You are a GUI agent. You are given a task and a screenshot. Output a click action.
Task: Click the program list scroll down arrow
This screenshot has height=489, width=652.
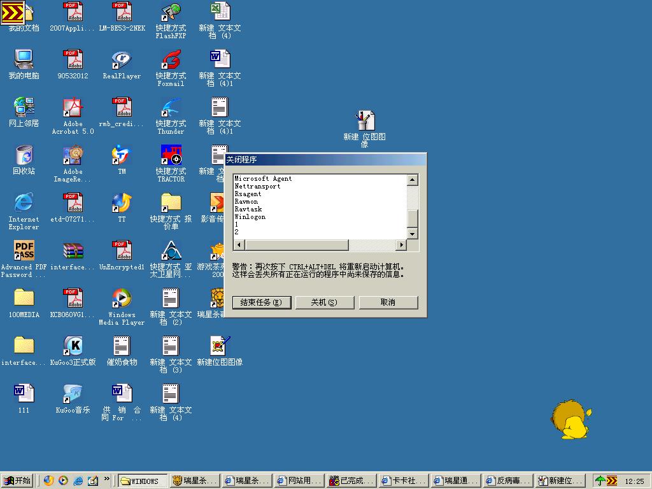pyautogui.click(x=412, y=233)
